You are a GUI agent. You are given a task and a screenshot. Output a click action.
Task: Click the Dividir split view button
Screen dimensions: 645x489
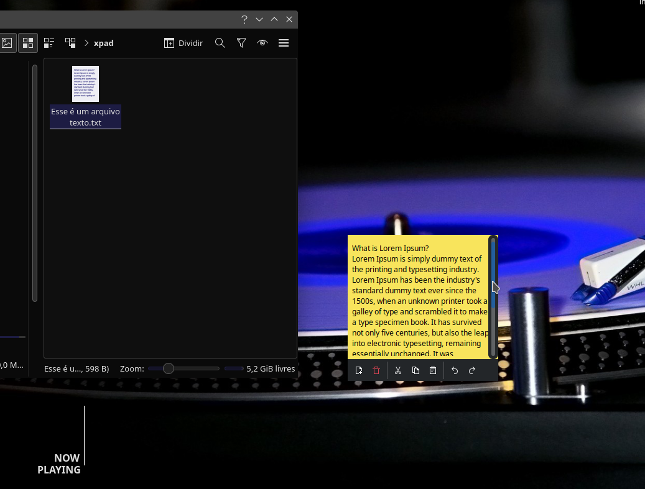[183, 43]
